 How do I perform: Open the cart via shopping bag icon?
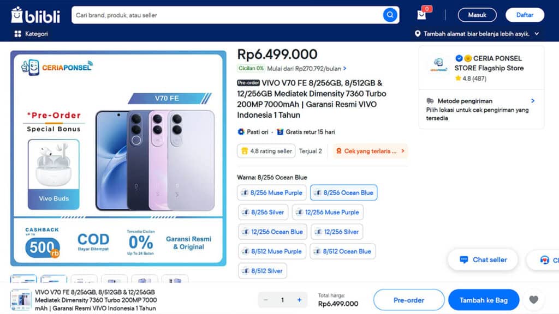tap(421, 15)
